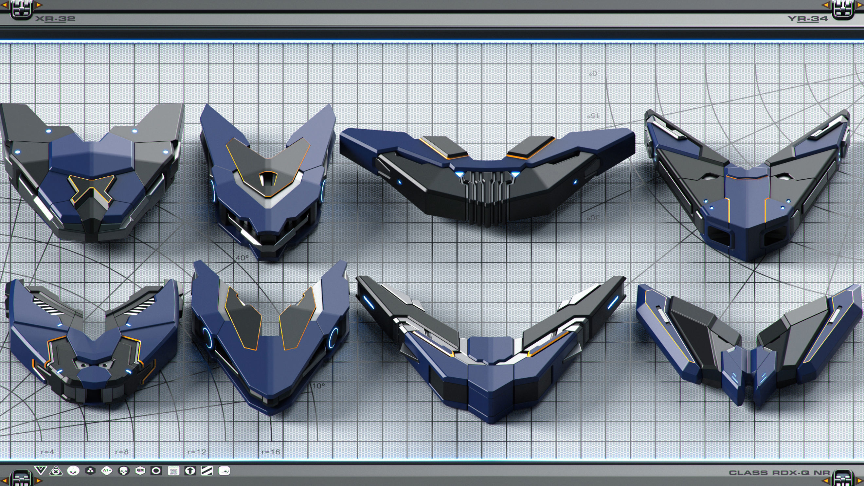Viewport: 864px width, 486px height.
Task: Click the dark circular skull icon
Action: pyautogui.click(x=123, y=471)
